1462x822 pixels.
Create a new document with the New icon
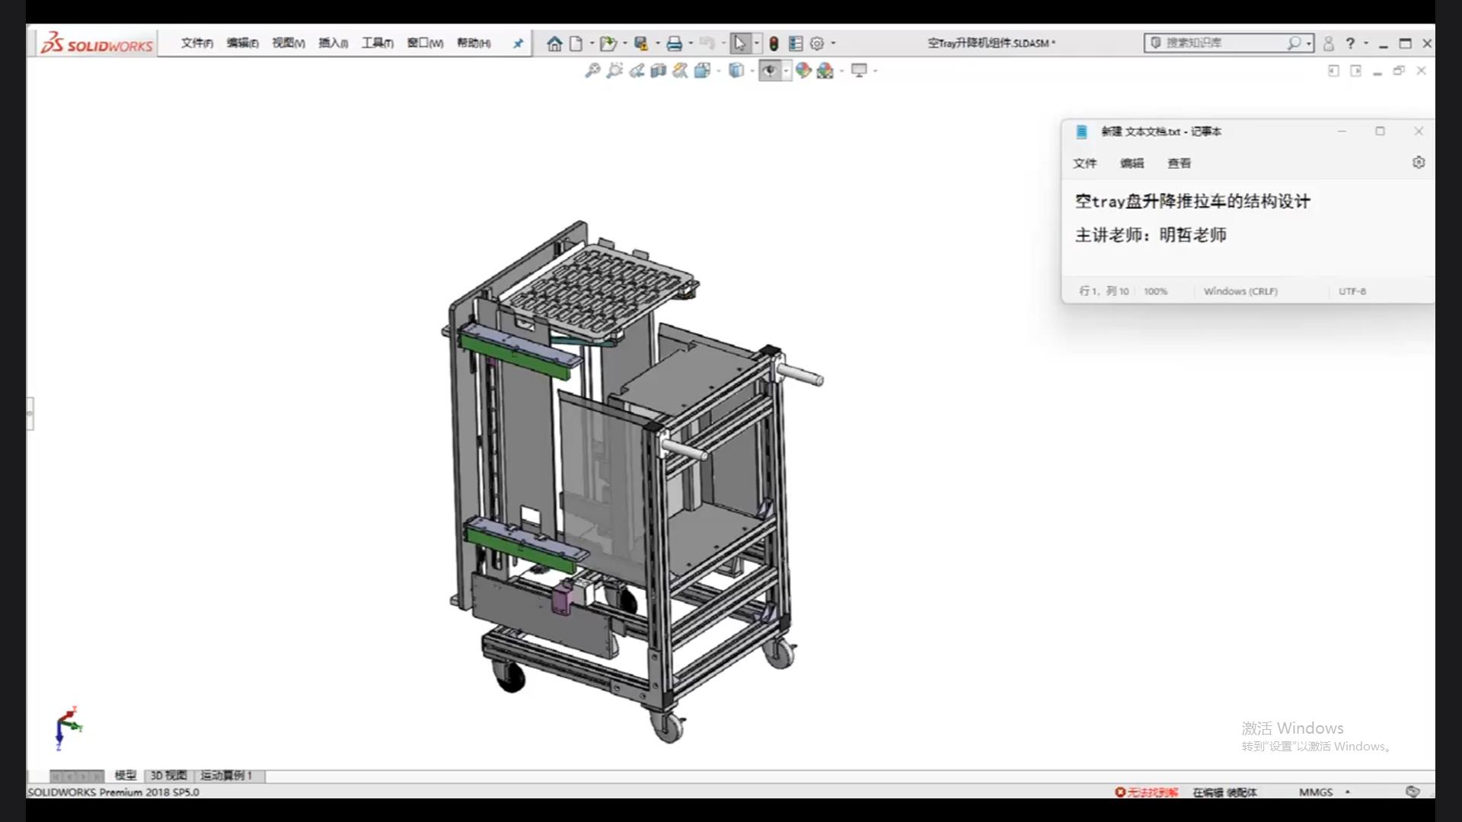pyautogui.click(x=576, y=43)
